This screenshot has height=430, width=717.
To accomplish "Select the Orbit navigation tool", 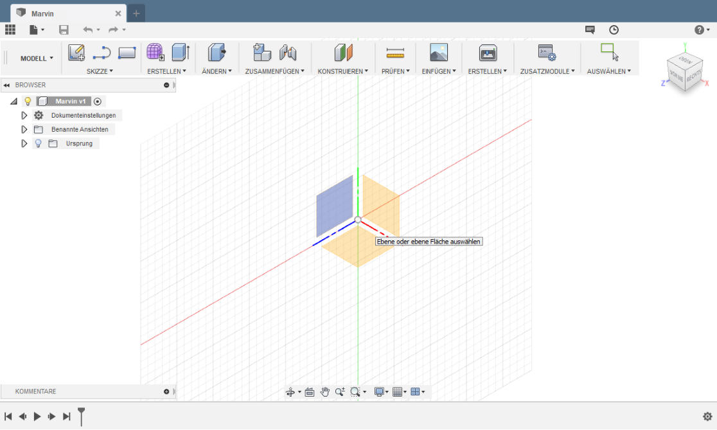I will [x=290, y=392].
